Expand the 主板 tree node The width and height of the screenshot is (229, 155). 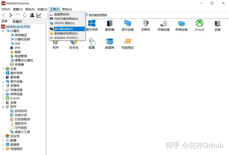(x=3, y=69)
